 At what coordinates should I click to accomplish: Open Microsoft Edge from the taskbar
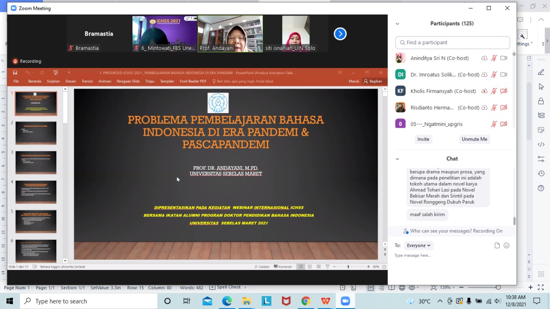tap(227, 301)
